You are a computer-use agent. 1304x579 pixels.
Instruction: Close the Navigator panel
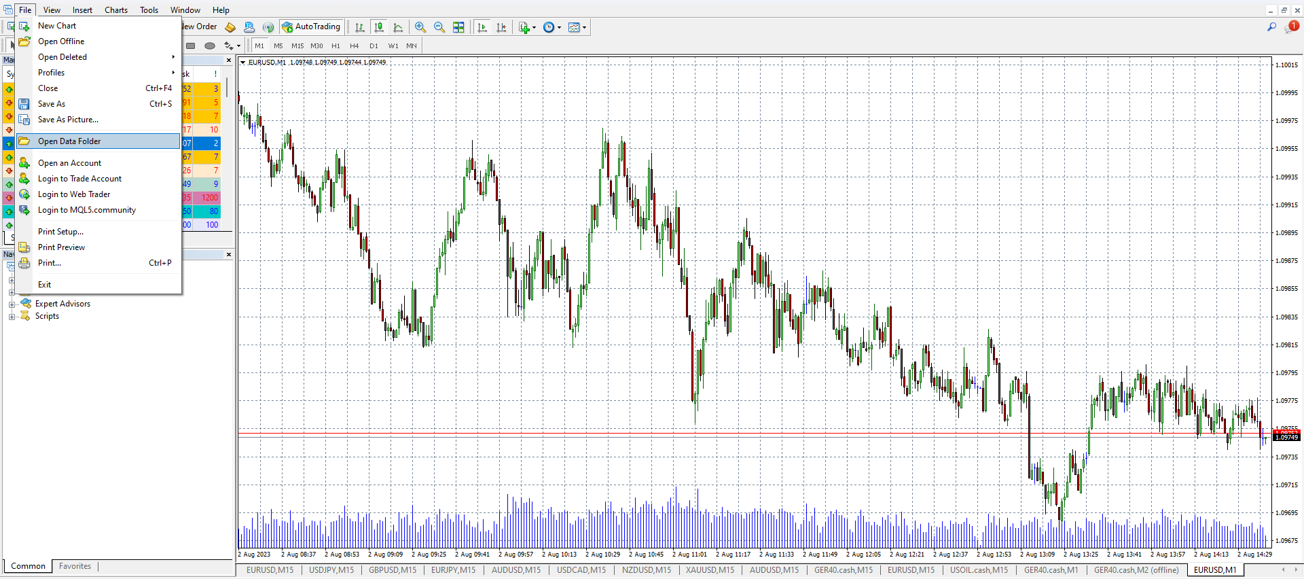[228, 255]
